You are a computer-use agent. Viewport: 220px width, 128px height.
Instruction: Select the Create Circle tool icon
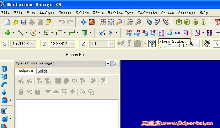pos(33,33)
